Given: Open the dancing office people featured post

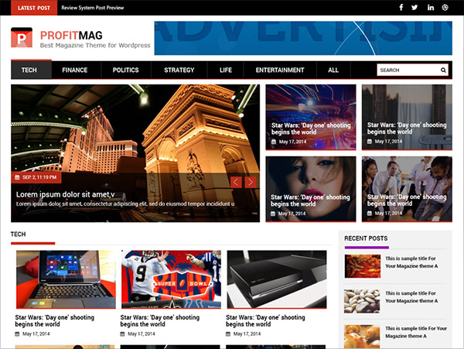Looking at the screenshot, I should (407, 189).
